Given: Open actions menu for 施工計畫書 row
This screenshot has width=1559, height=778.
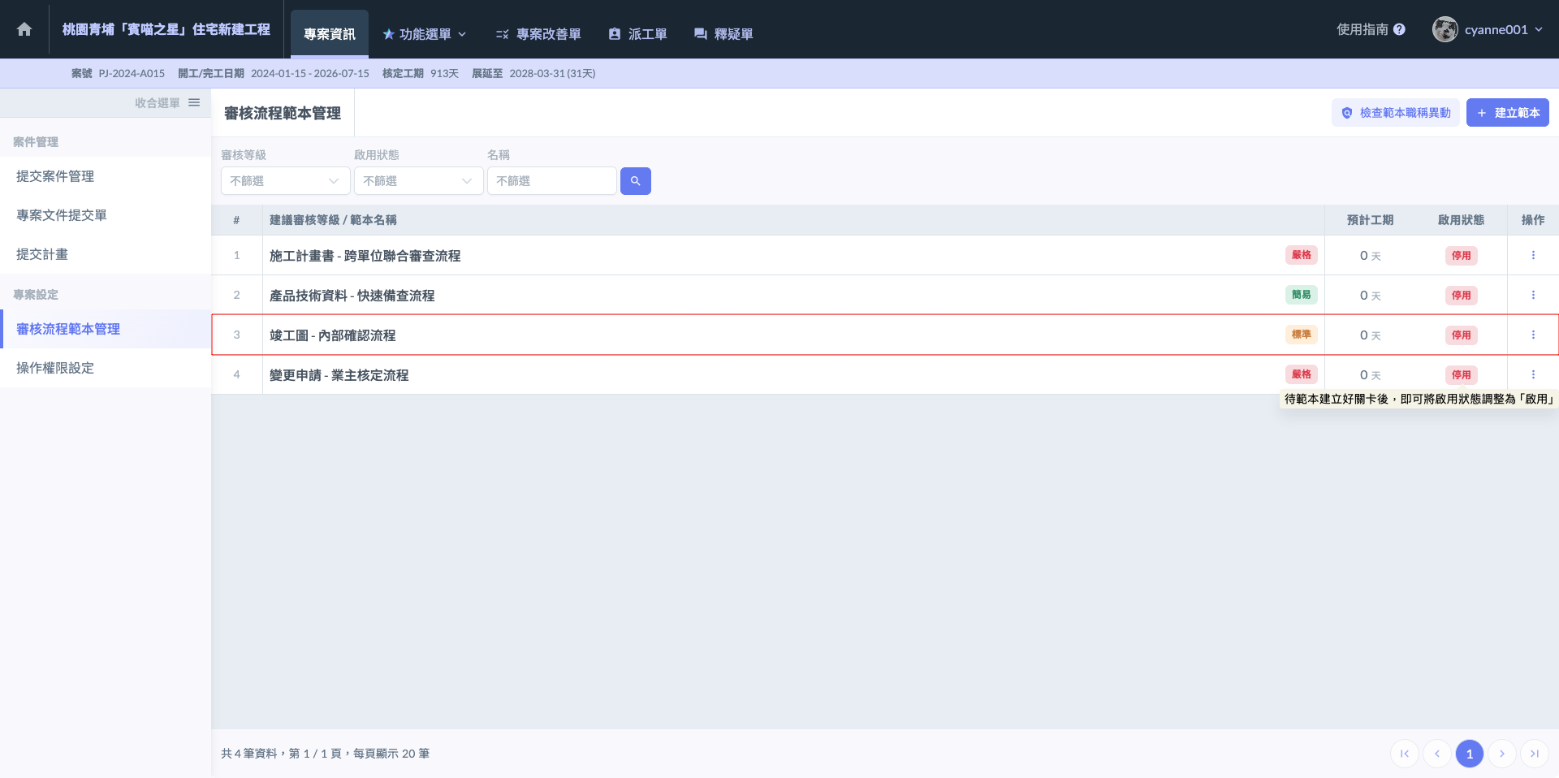Looking at the screenshot, I should (1533, 255).
